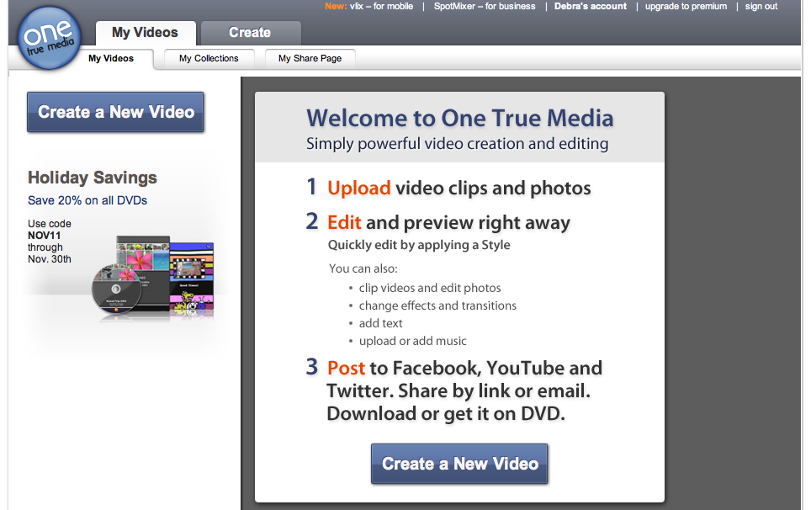Click 'change effects and transitions' bullet
Image resolution: width=811 pixels, height=510 pixels.
(437, 305)
